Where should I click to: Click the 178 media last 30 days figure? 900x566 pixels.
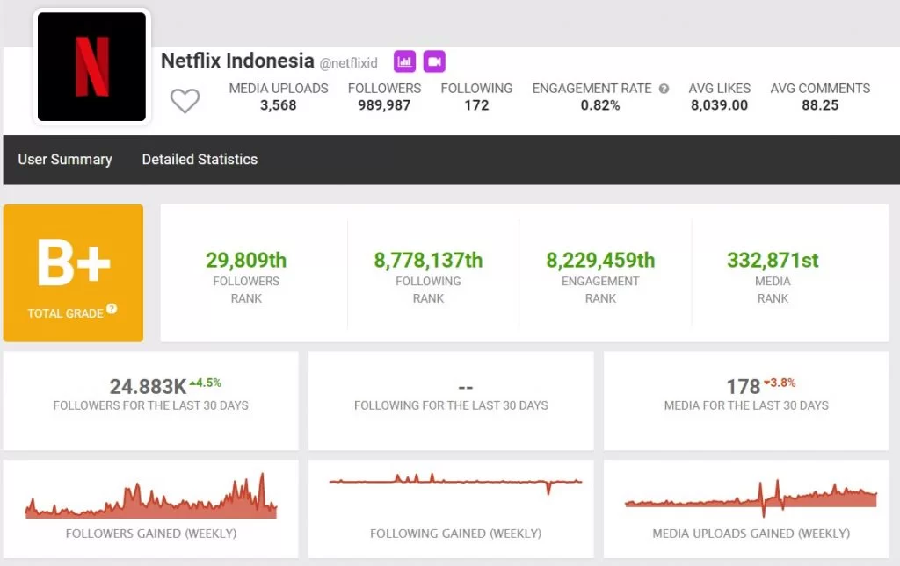click(x=744, y=387)
